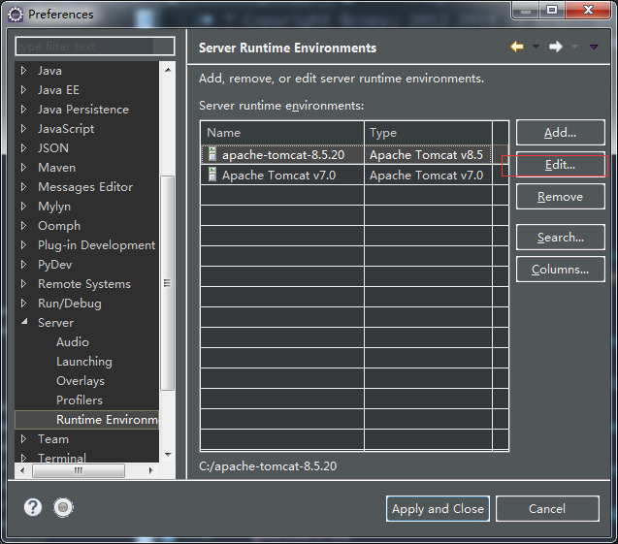The height and width of the screenshot is (544, 618).
Task: Click the round preferences recorder icon
Action: pyautogui.click(x=63, y=507)
